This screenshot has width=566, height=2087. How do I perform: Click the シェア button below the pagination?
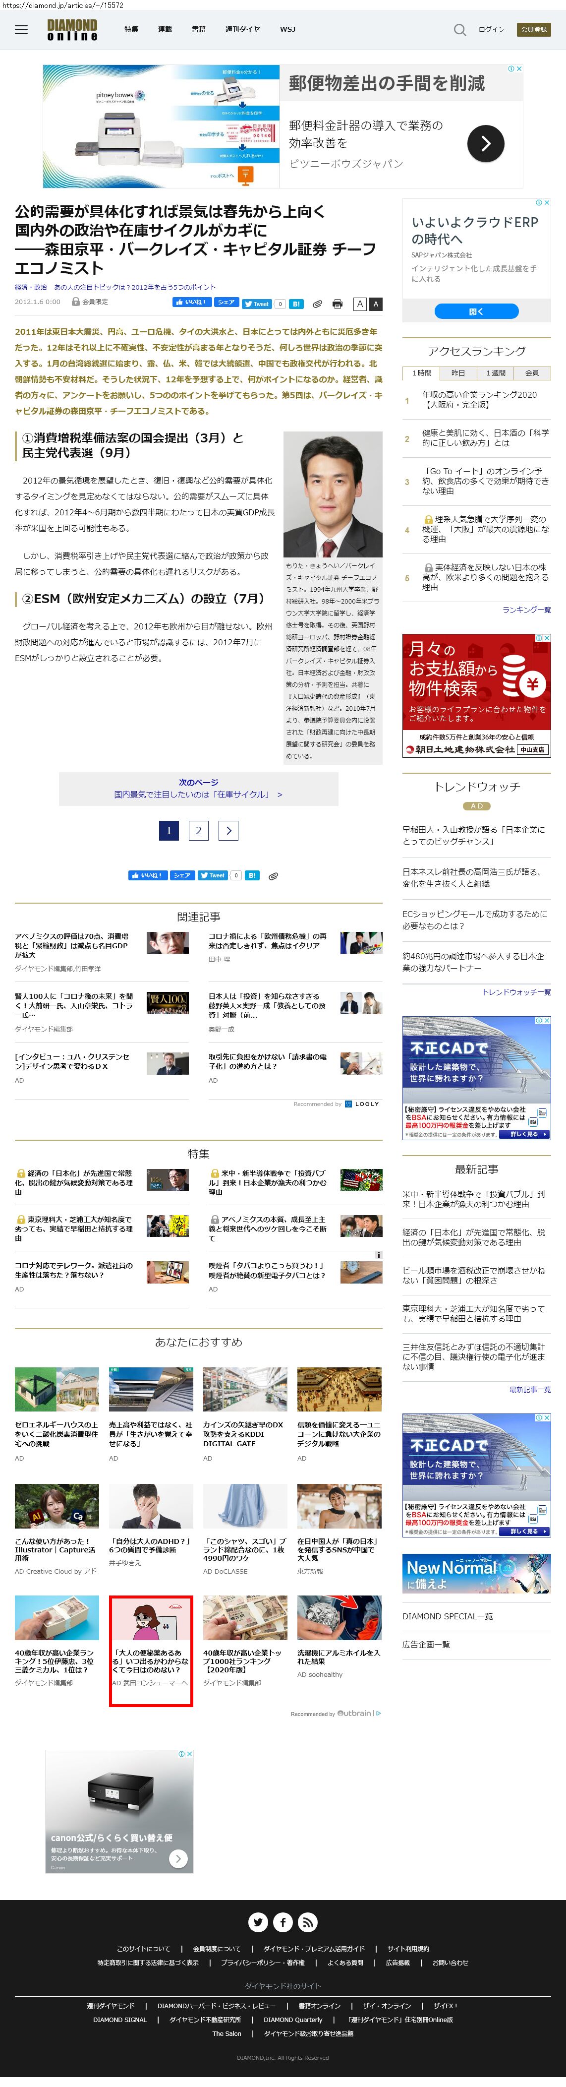pos(182,875)
